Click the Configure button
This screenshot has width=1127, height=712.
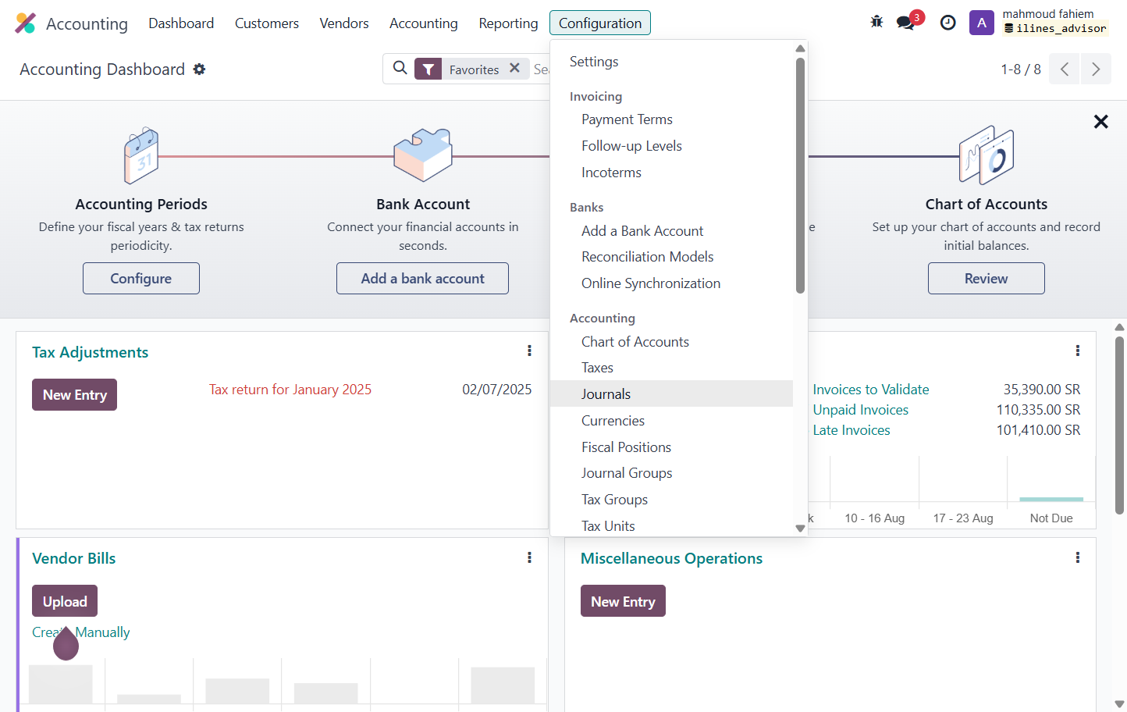tap(141, 279)
